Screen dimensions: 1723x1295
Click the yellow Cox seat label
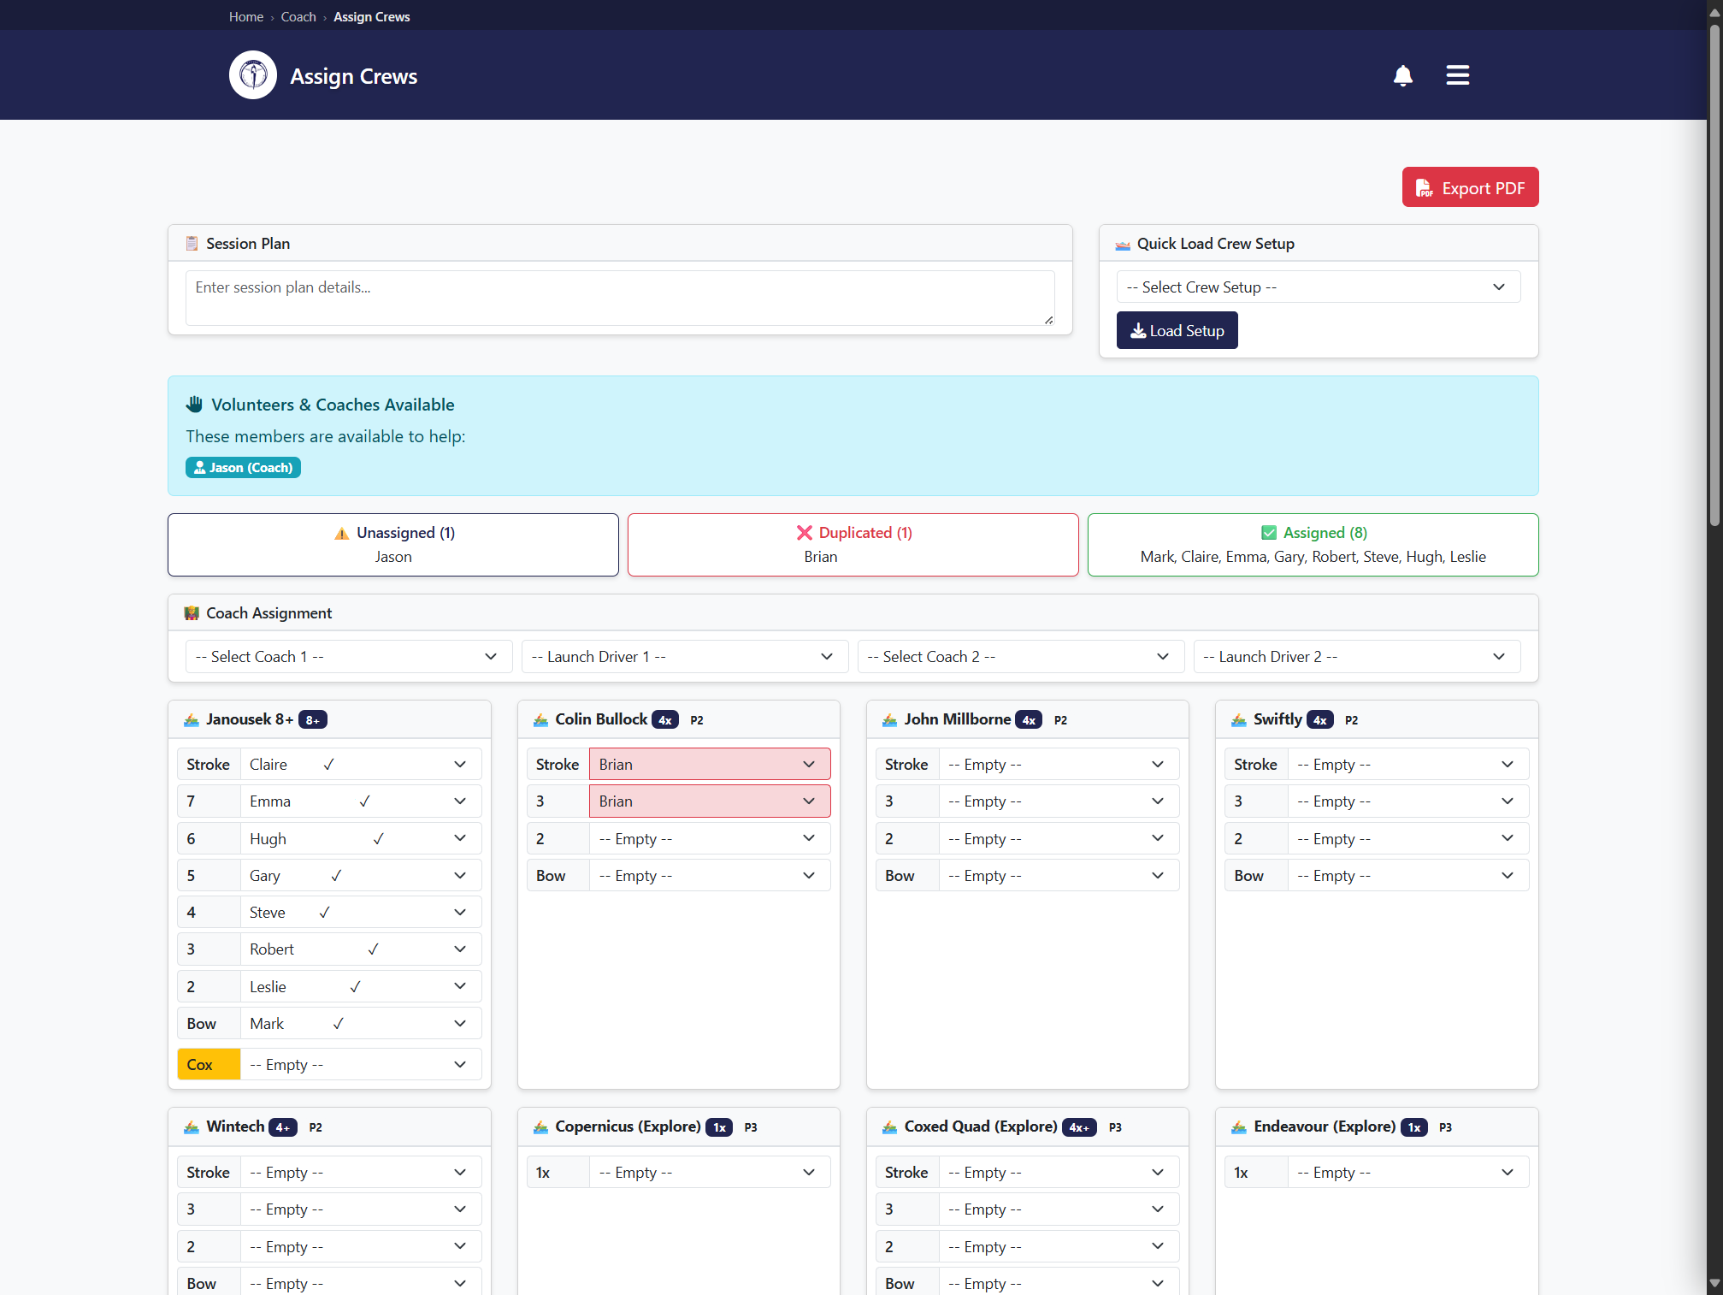pyautogui.click(x=209, y=1065)
